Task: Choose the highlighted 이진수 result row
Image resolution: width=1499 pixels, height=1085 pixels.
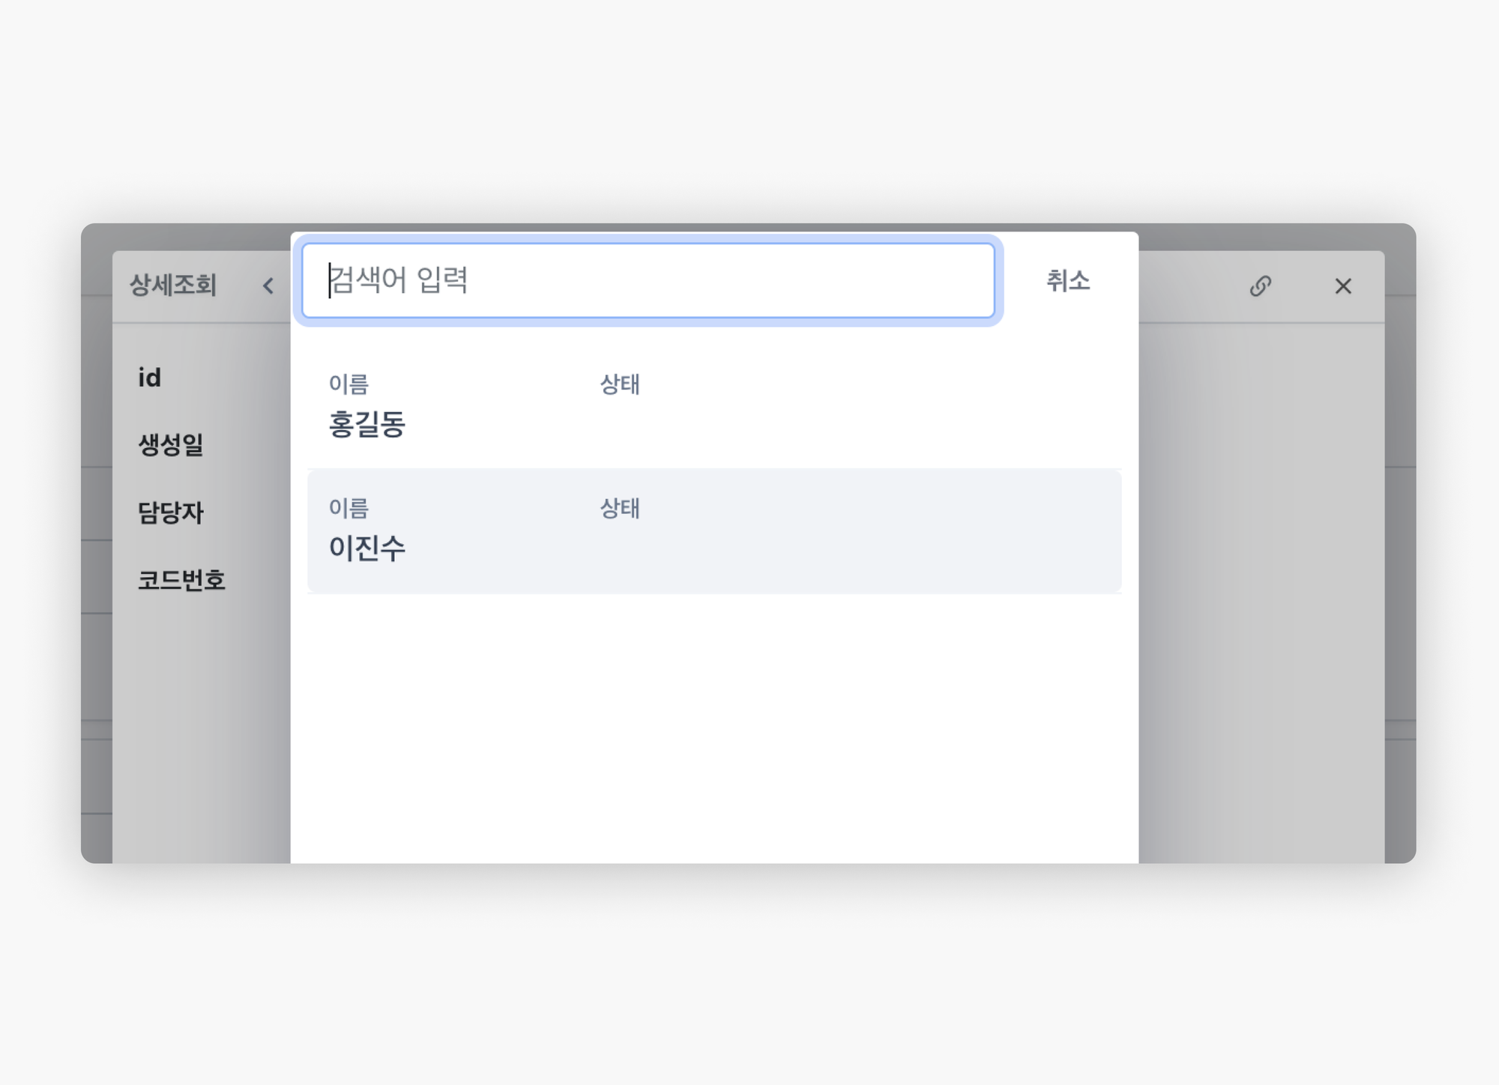Action: click(714, 531)
